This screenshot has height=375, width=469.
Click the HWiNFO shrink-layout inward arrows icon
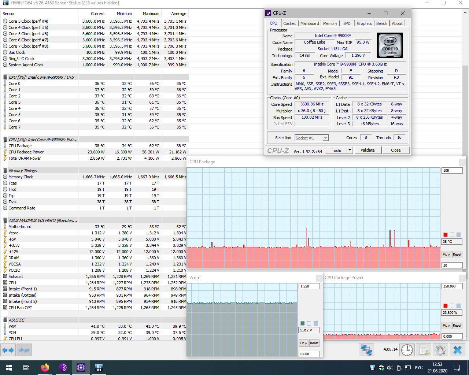coord(24,350)
